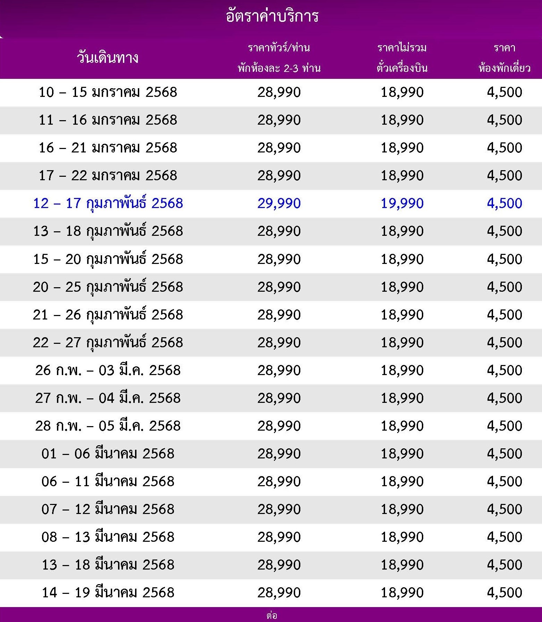The height and width of the screenshot is (622, 542).
Task: Click the 4,500 single room price for 17 – 22 มกราคม
Action: click(505, 176)
